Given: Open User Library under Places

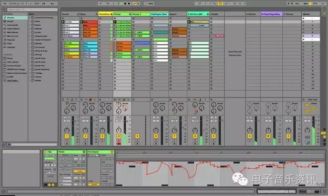Looking at the screenshot, I should [15, 62].
